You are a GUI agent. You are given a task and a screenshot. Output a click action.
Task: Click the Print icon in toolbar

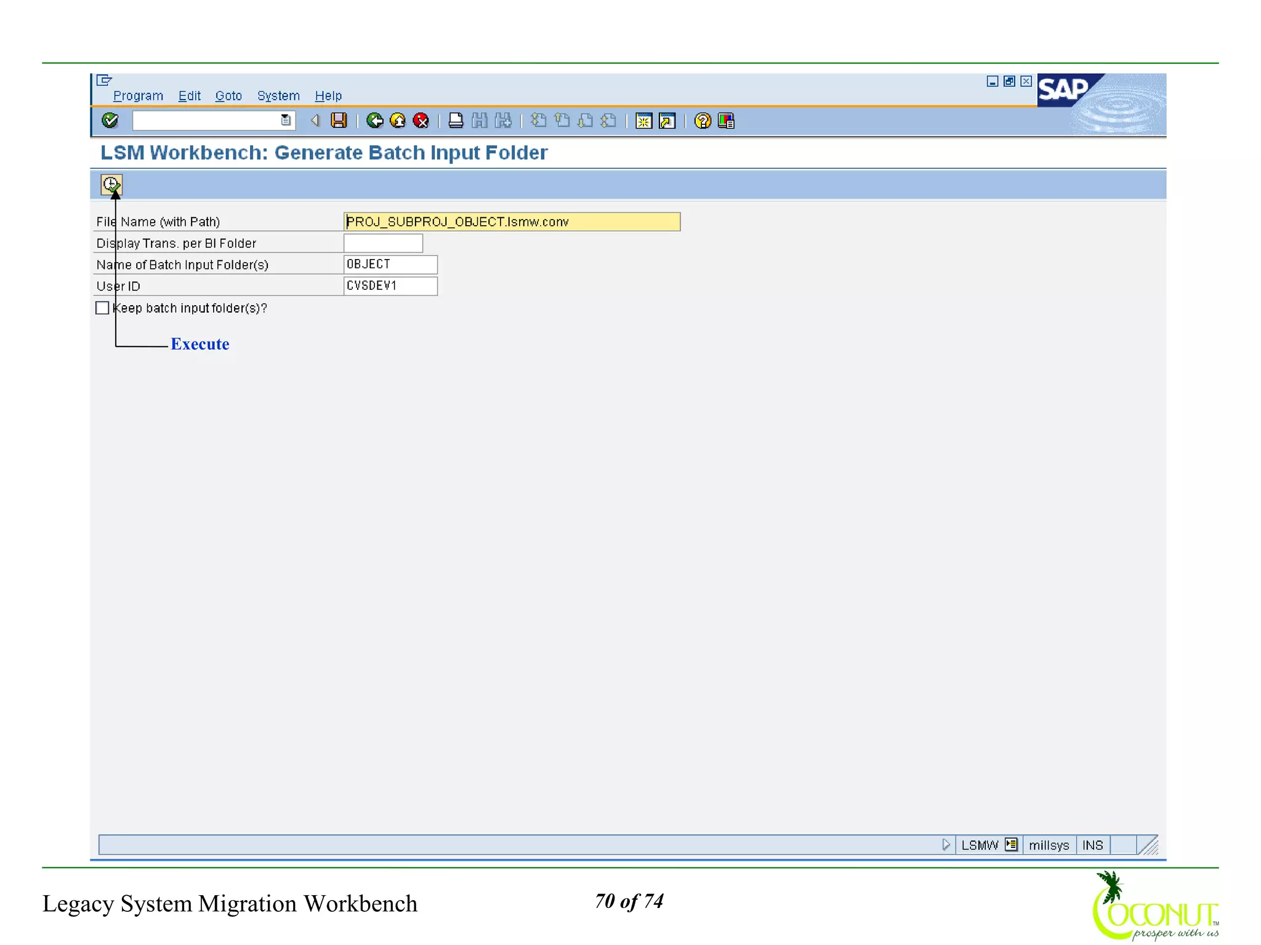456,121
